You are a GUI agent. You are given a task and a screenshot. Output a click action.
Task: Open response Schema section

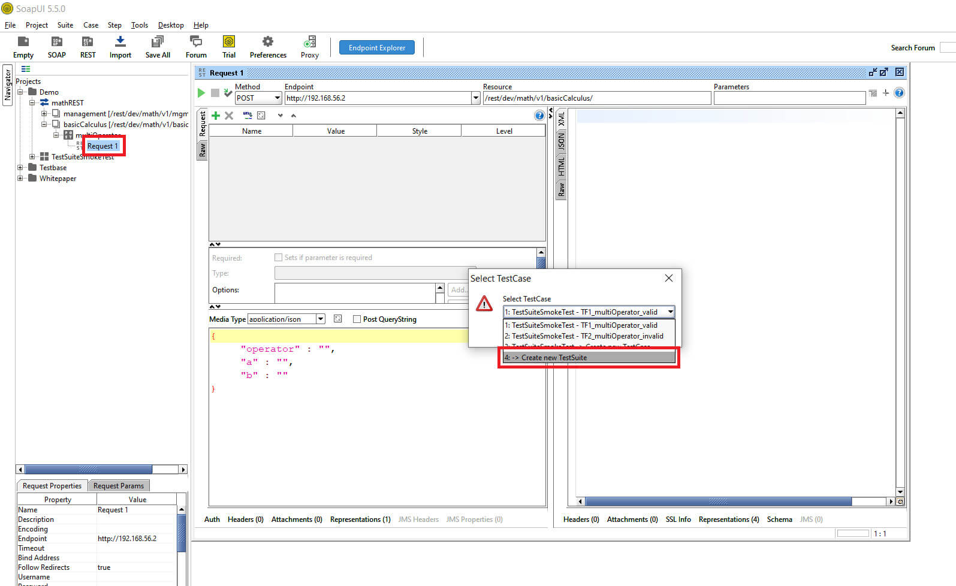pos(779,519)
